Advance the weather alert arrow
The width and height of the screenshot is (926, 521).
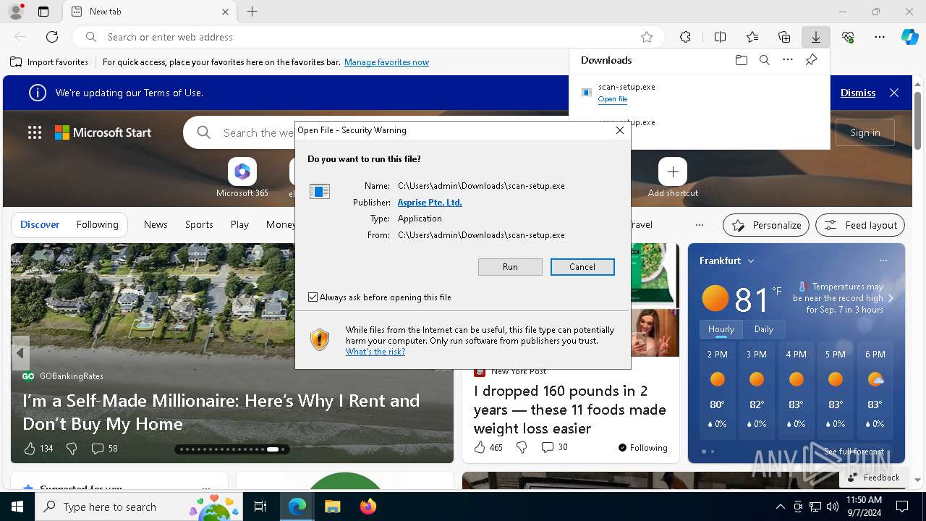[x=891, y=298]
